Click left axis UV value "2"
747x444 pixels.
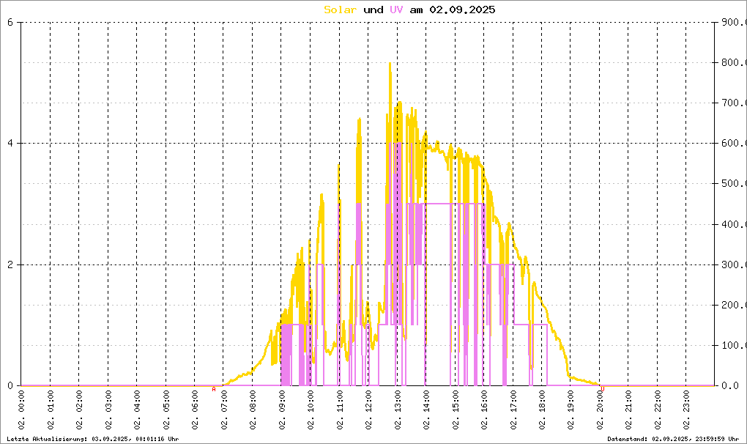10,264
